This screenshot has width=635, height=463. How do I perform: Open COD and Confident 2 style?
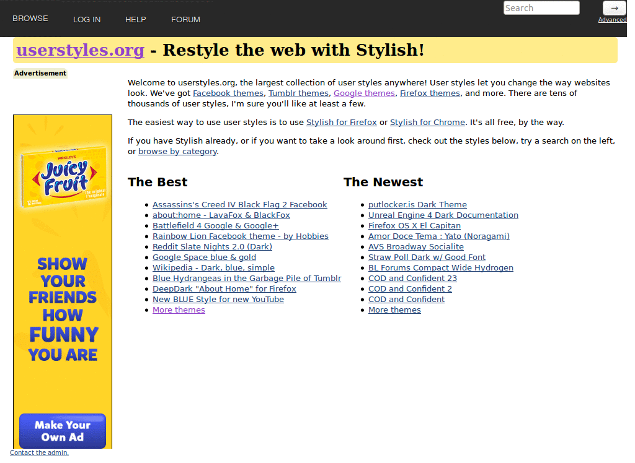pos(410,288)
